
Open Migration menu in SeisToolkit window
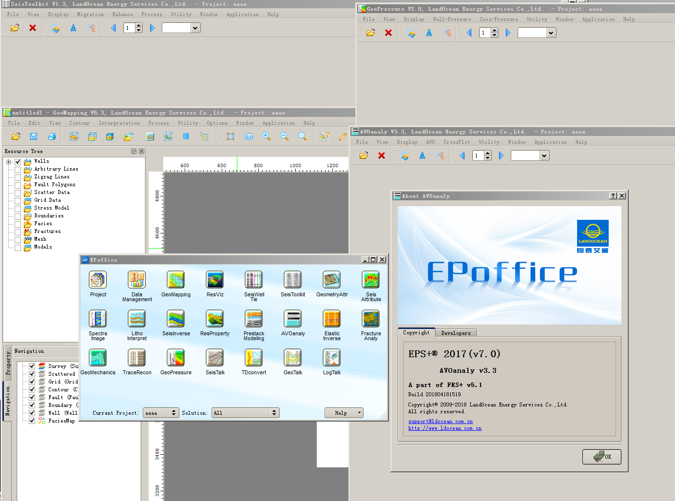pos(90,14)
